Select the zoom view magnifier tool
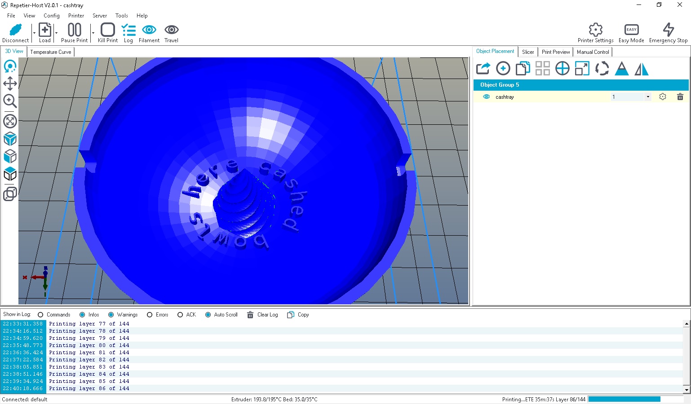This screenshot has height=404, width=691. 10,101
